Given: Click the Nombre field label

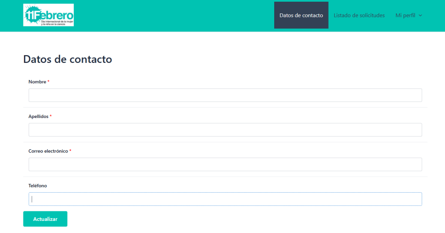Looking at the screenshot, I should coord(37,82).
